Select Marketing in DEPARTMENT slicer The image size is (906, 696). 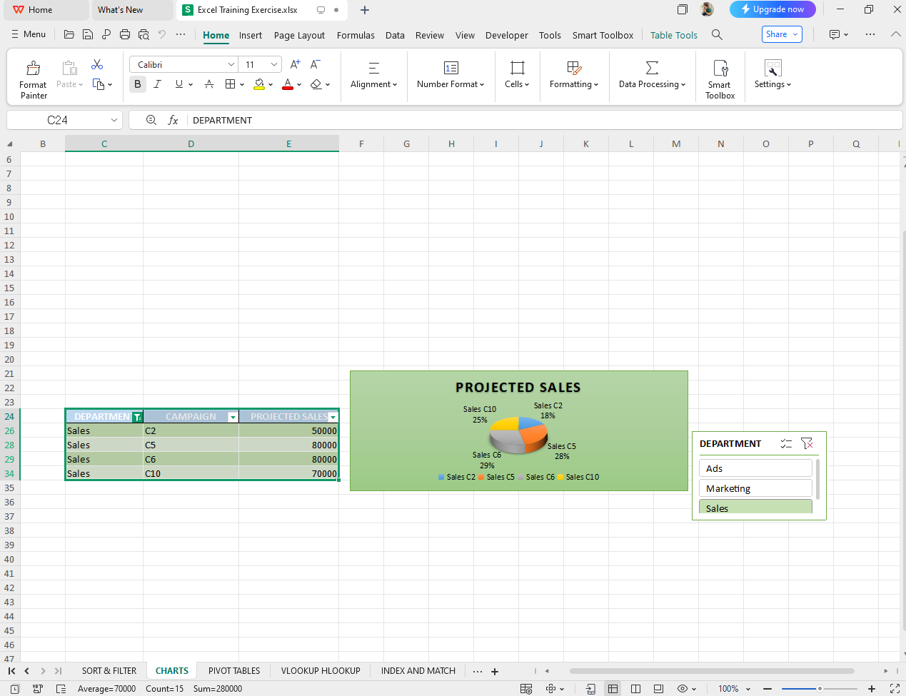755,488
